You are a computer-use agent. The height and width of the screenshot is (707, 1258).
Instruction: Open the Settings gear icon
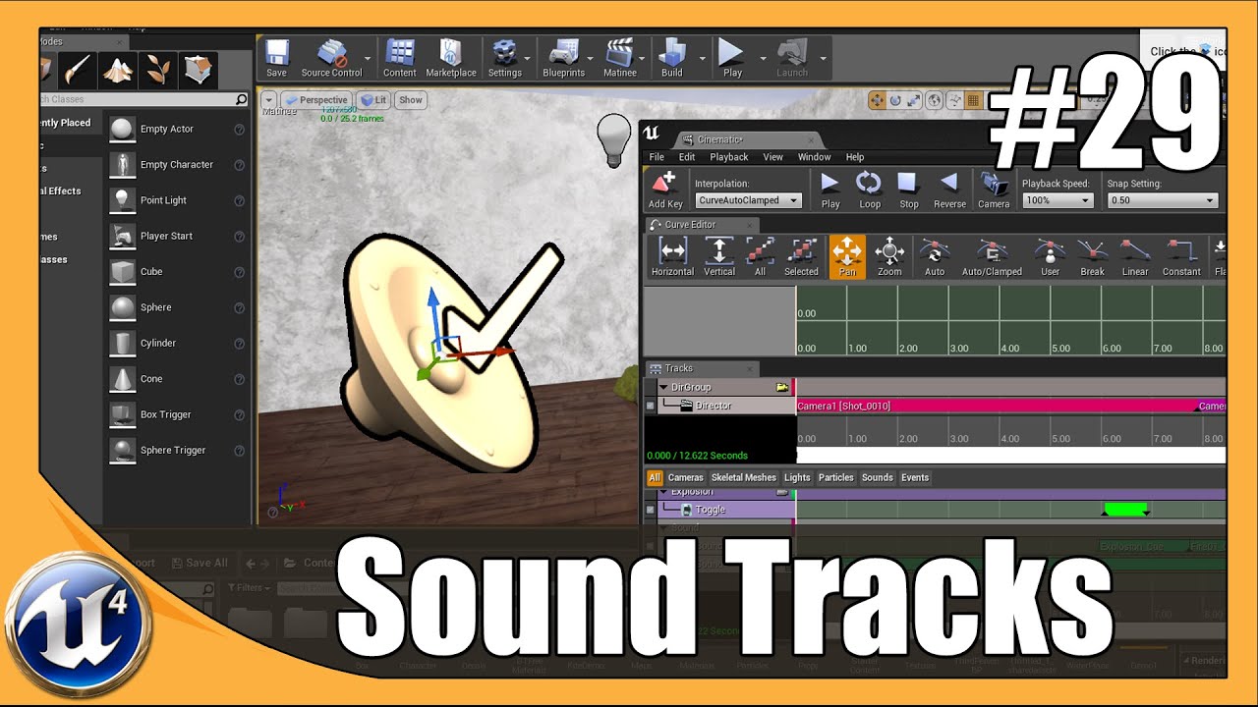pos(504,58)
